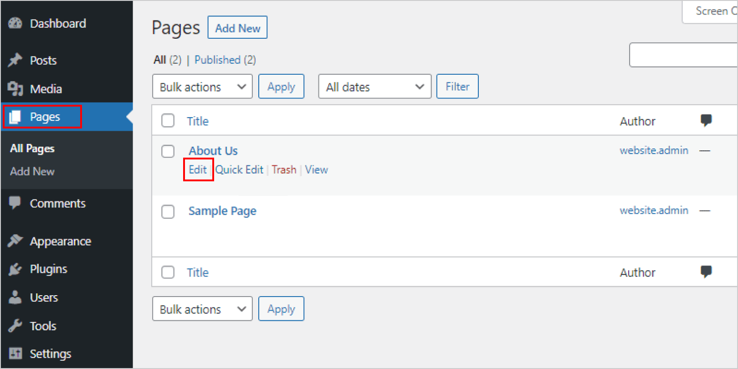Screen dimensions: 738x369
Task: Open Add New in Pages submenu
Action: [x=32, y=171]
